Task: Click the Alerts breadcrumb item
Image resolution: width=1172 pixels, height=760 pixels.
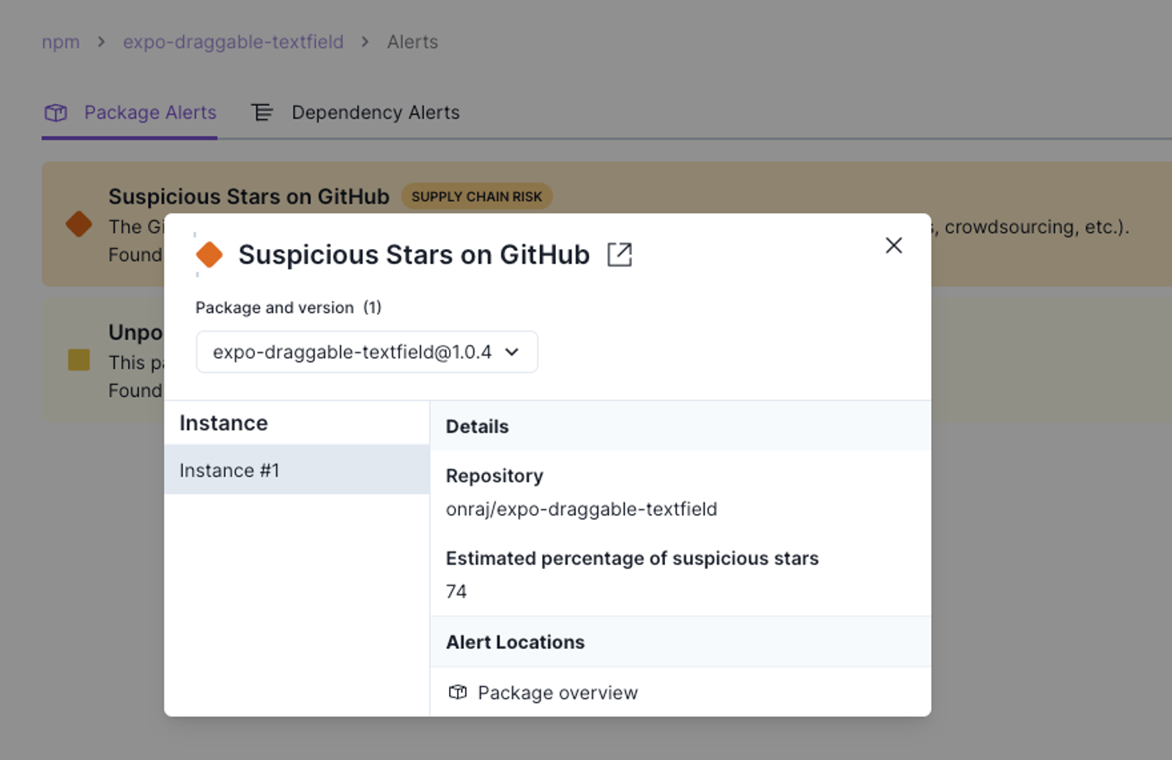Action: 412,42
